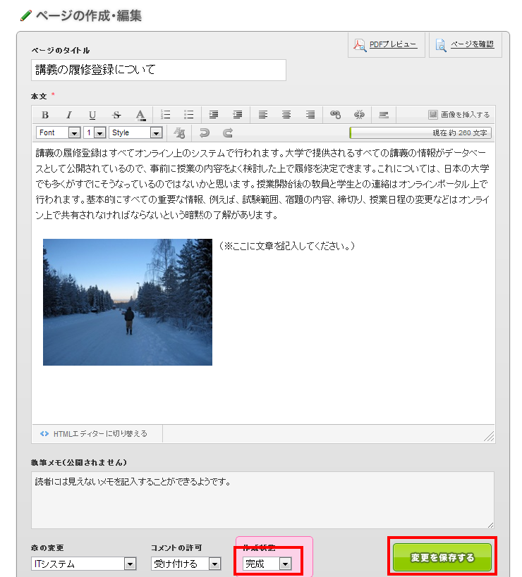The width and height of the screenshot is (522, 577).
Task: Open the 作成状態 完成 dropdown
Action: 267,564
